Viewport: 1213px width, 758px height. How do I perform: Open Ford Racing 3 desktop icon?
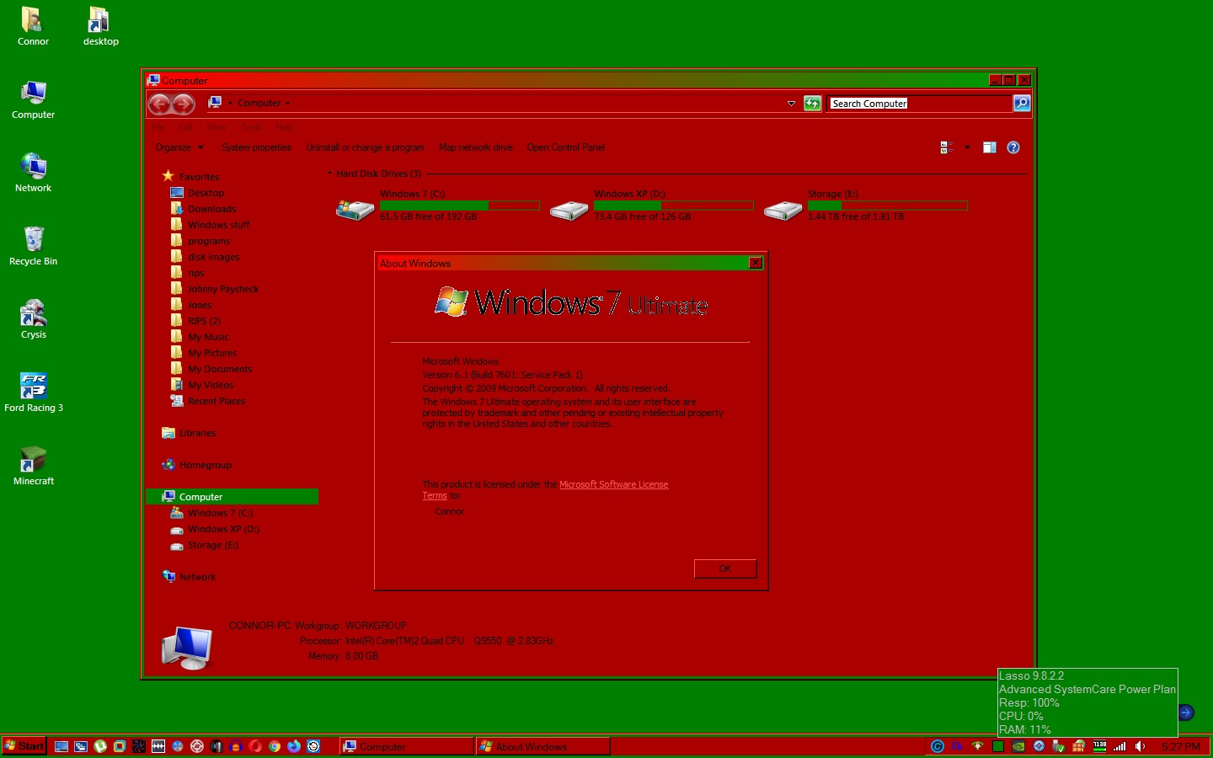[x=34, y=393]
